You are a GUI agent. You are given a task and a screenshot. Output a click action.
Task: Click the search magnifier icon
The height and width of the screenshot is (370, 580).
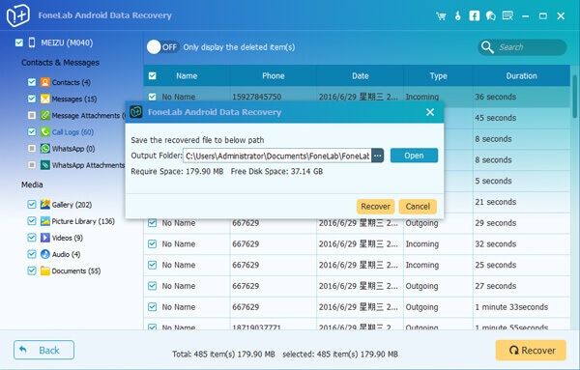(487, 47)
